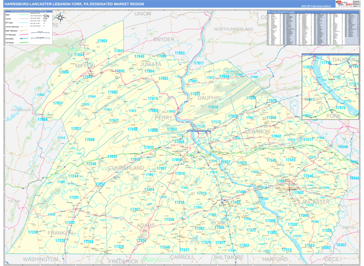Screen dimensions: 364x266
Task: Select ZIP code 17841
Action: click(119, 51)
